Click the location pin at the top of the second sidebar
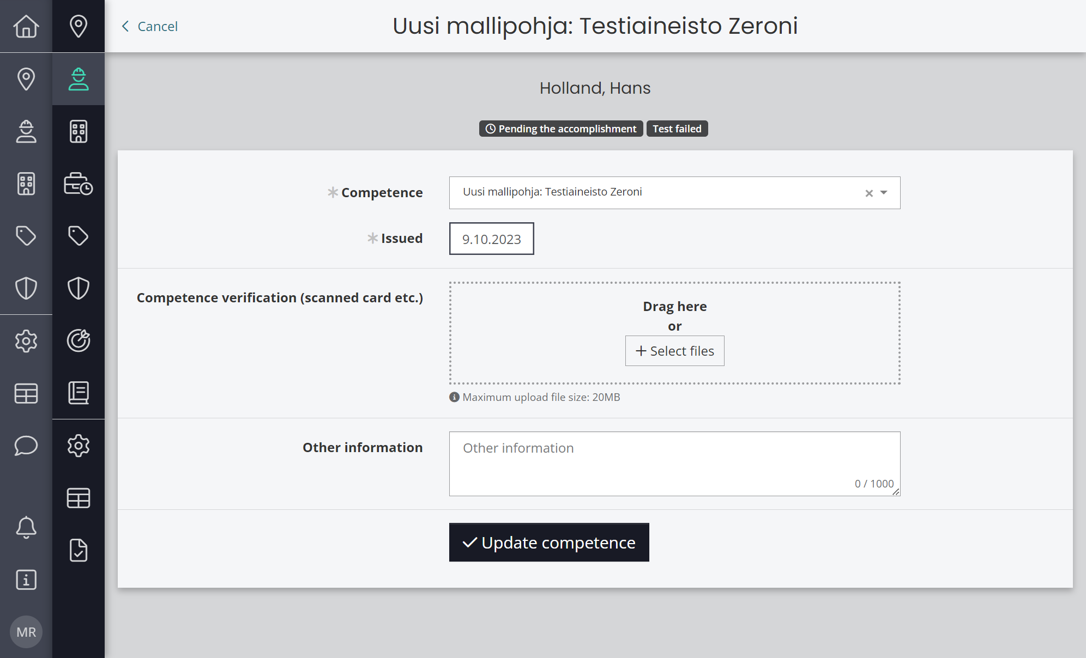 [x=79, y=26]
